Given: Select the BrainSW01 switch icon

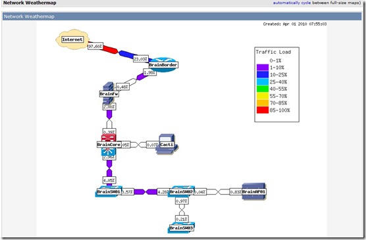Looking at the screenshot, I should (109, 191).
